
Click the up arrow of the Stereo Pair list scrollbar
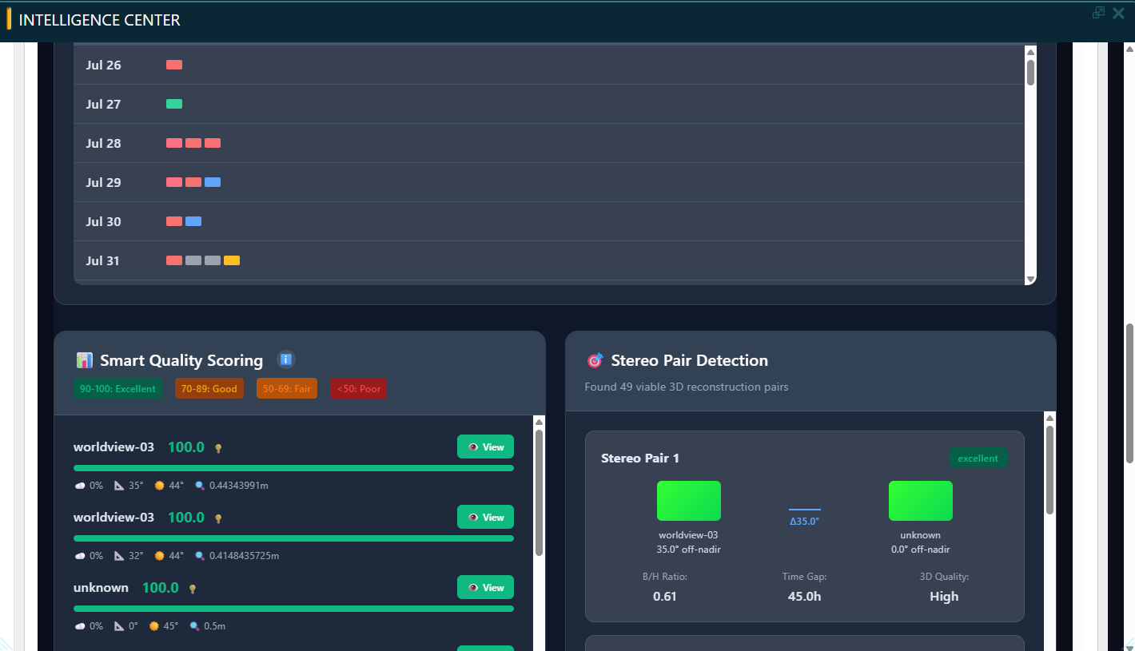click(1049, 418)
